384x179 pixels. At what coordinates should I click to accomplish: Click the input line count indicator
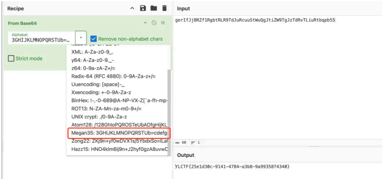point(195,142)
